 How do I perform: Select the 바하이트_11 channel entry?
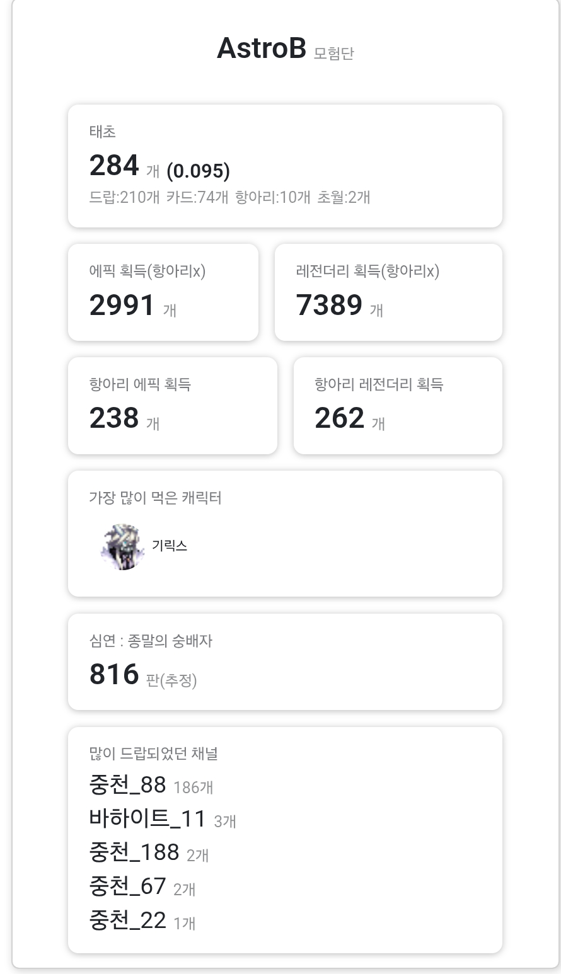[148, 818]
